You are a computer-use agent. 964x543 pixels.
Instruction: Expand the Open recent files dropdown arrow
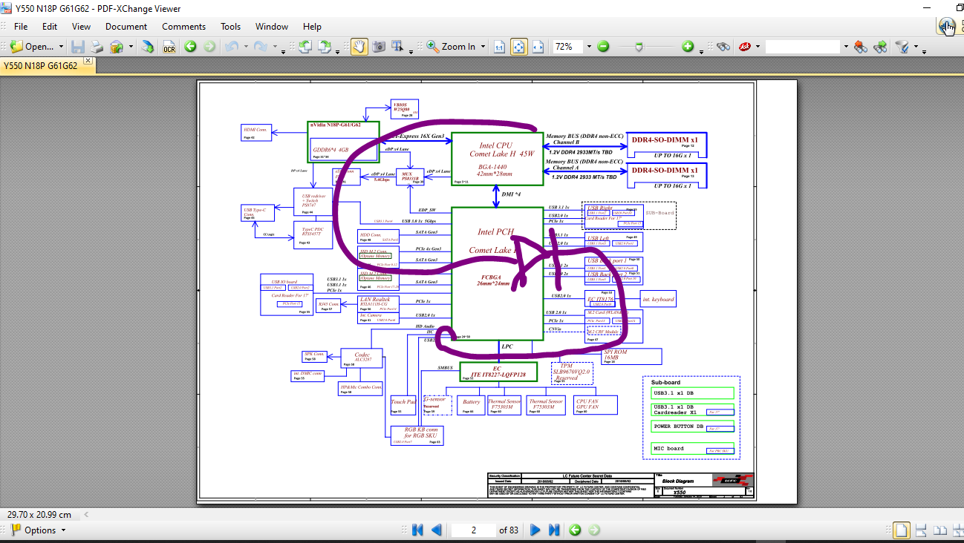pos(60,47)
